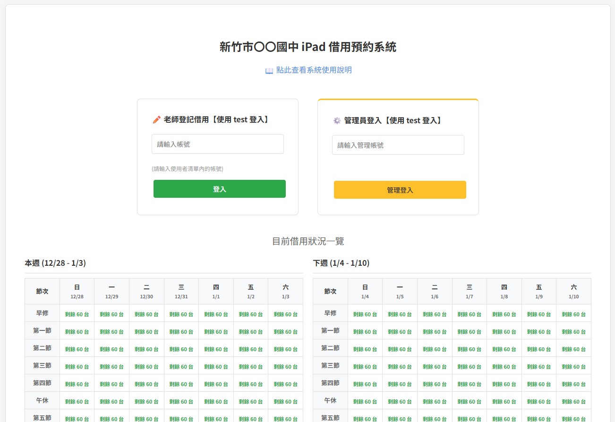The image size is (615, 422).
Task: Click the 1/10 Saturday column header
Action: click(x=574, y=291)
